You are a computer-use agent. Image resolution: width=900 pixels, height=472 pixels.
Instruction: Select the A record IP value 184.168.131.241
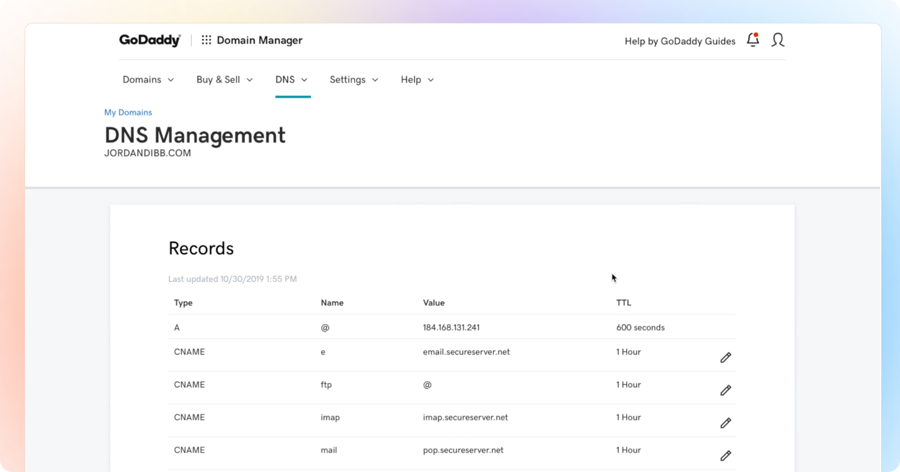pos(451,328)
